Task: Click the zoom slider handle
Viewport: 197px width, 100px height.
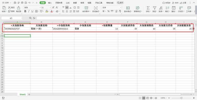Action: click(x=181, y=98)
